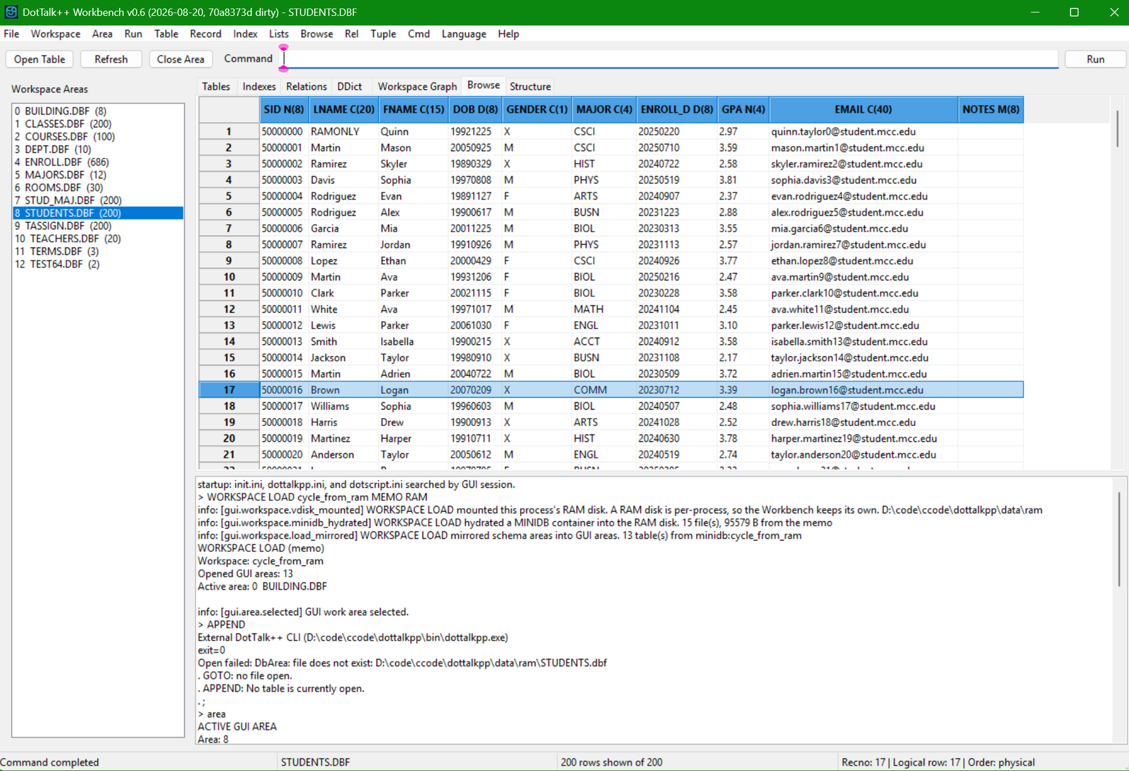Select TEST64.DBF (2) area

tap(98, 264)
